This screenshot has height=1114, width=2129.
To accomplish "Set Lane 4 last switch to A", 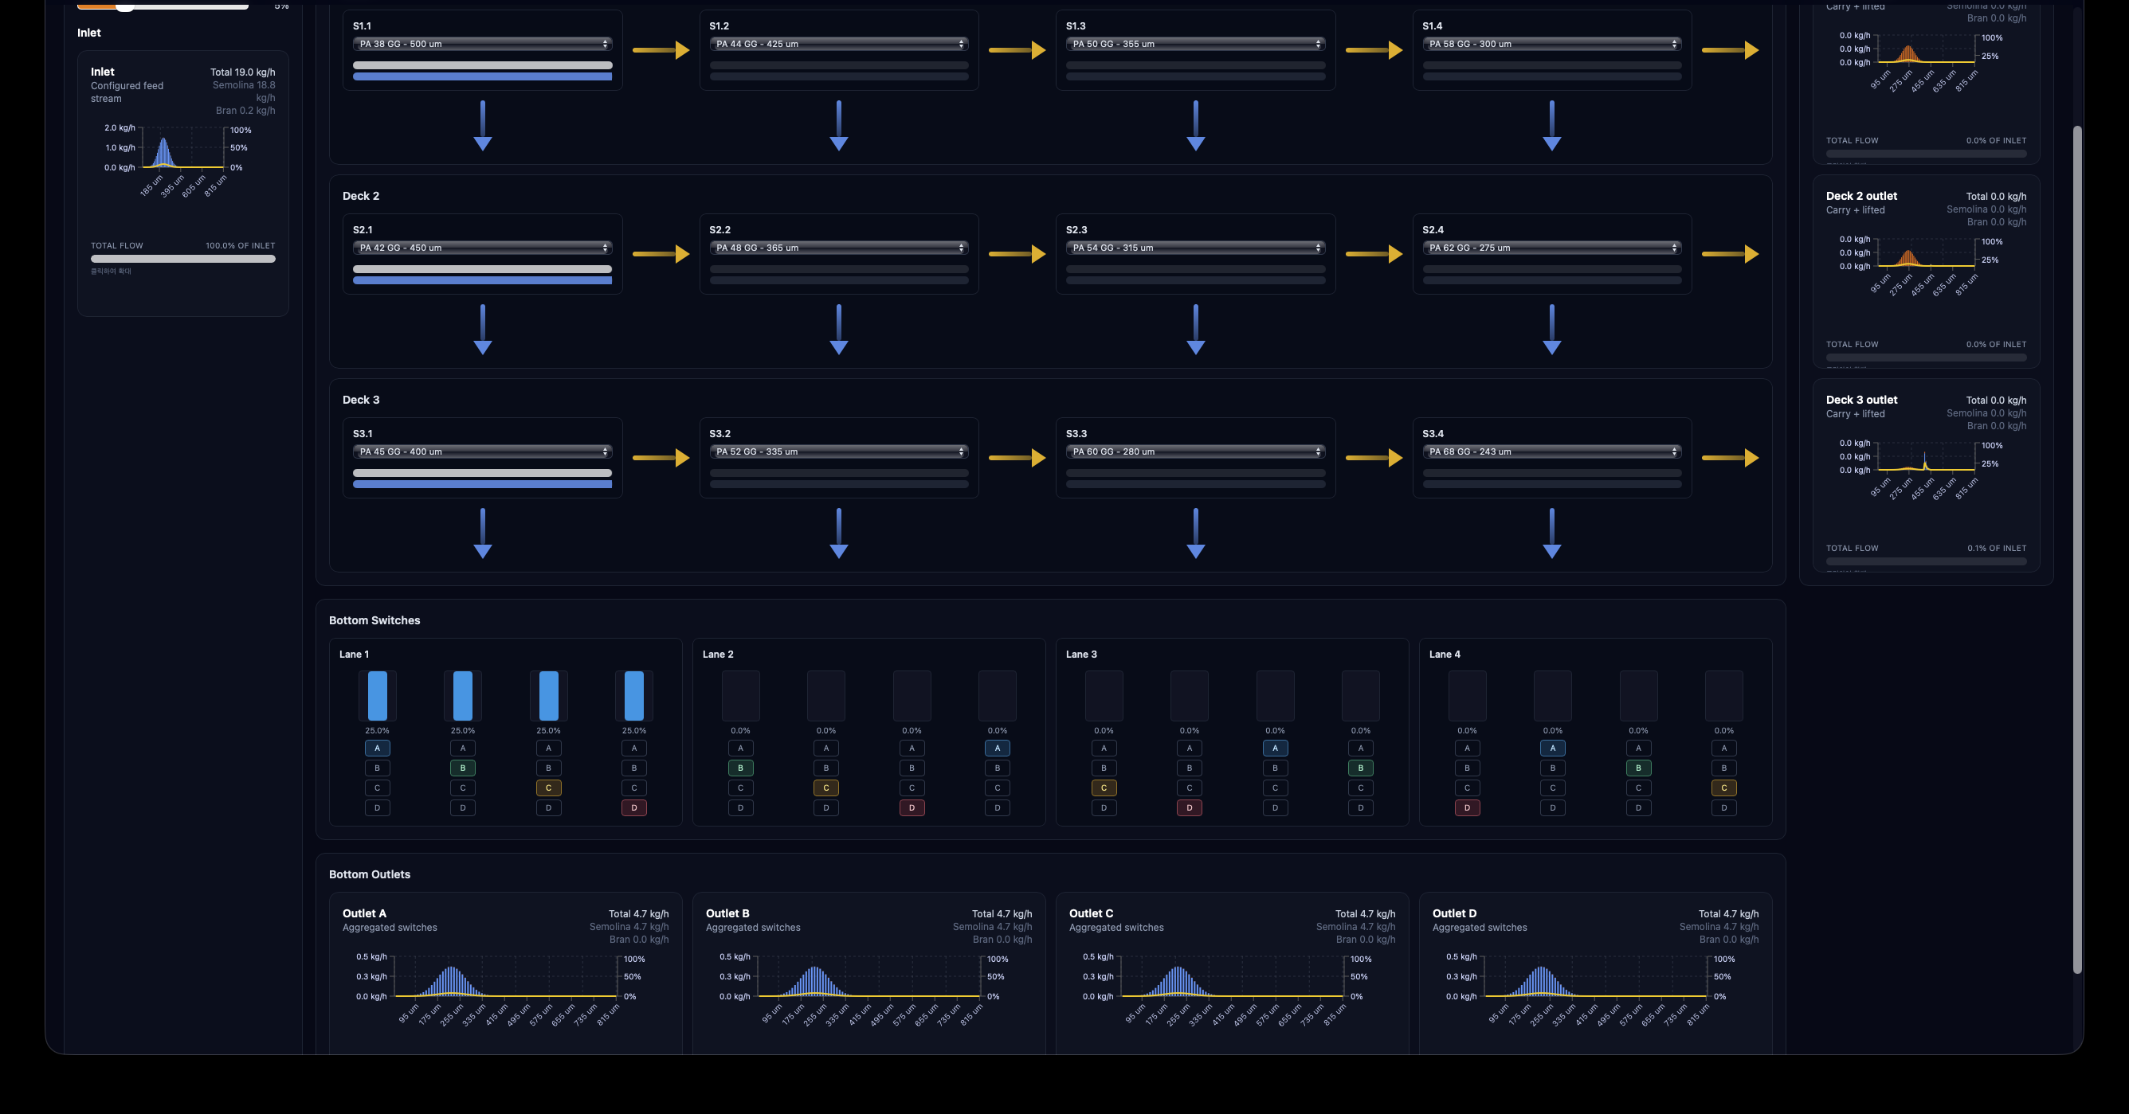I will tap(1723, 749).
